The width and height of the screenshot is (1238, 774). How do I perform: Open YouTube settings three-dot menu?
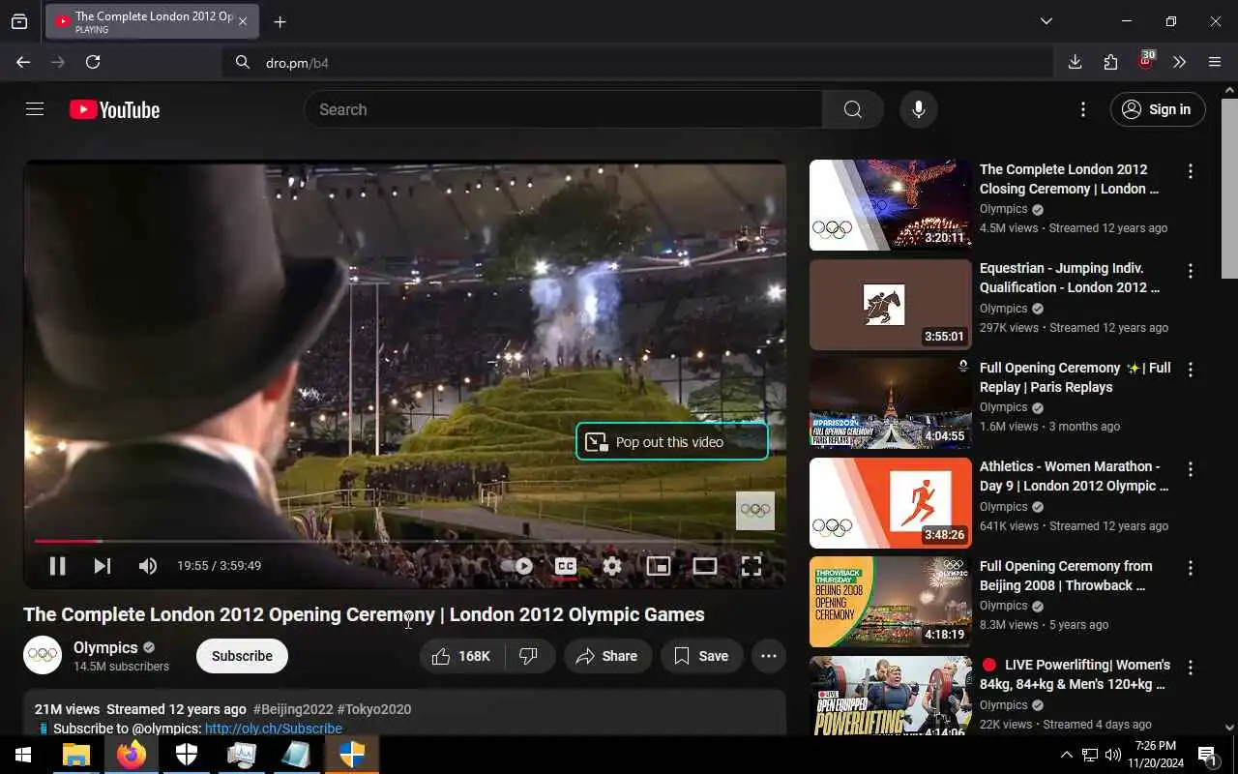coord(1083,109)
